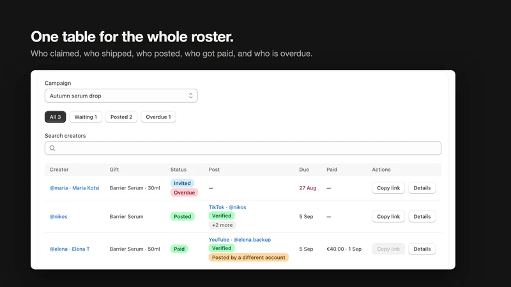
Task: Click the Gift column header
Action: click(x=114, y=170)
